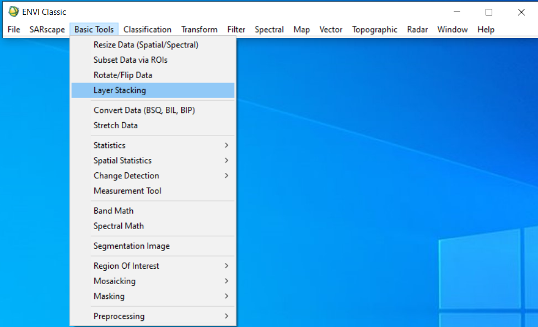538x327 pixels.
Task: Open the Radar menu
Action: coord(417,30)
